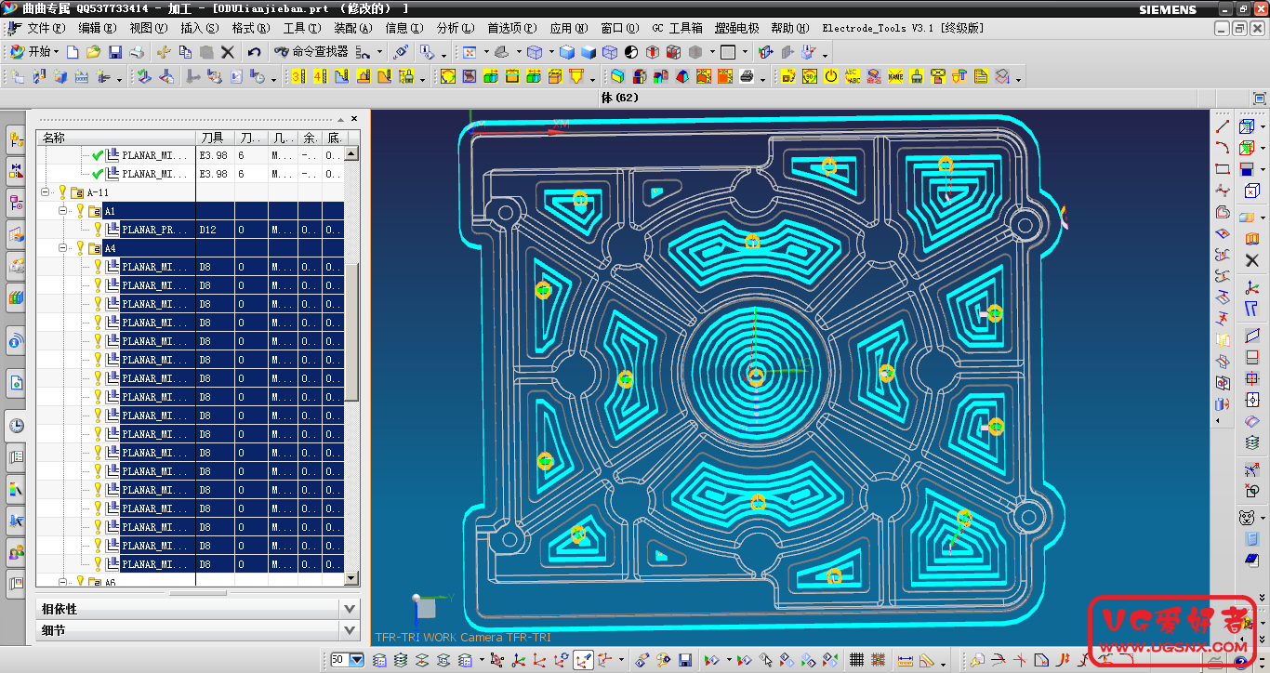Click the Print icon in the top toolbar

137,52
